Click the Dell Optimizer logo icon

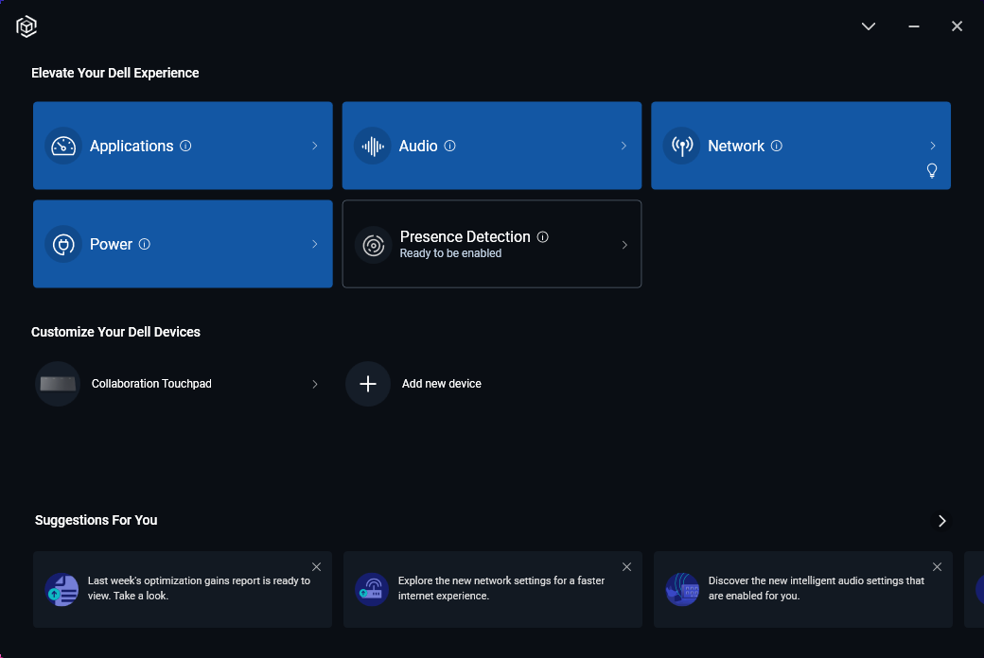click(26, 26)
